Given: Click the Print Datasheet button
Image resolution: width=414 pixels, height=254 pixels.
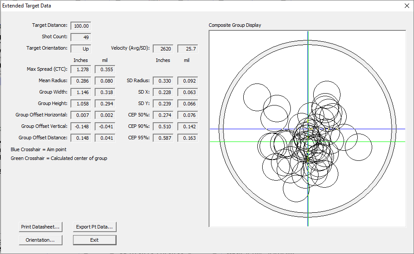Looking at the screenshot, I should point(40,227).
